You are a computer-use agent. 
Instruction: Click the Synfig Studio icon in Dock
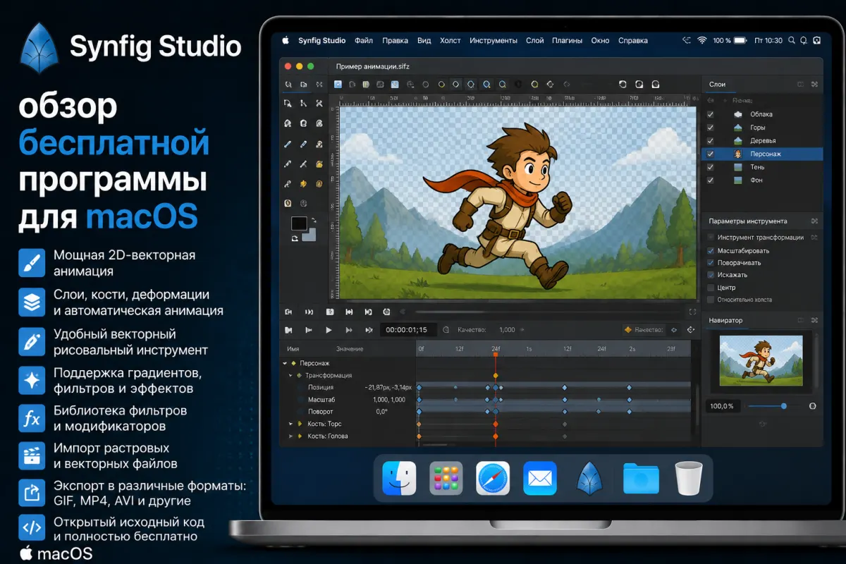tap(589, 479)
